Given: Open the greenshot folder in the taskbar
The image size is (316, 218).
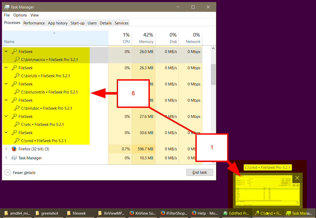Looking at the screenshot, I should pyautogui.click(x=47, y=213).
